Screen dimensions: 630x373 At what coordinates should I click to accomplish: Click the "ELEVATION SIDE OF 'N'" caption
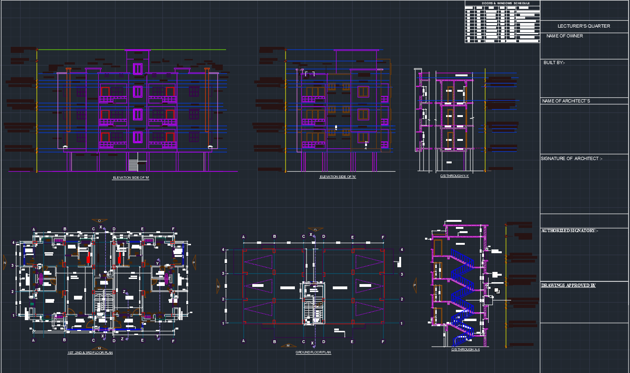coord(338,177)
